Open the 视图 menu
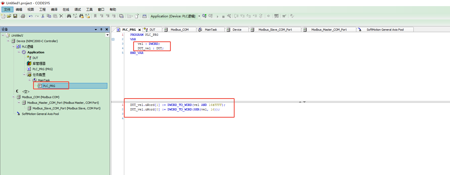The height and width of the screenshot is (175, 450). tap(31, 9)
